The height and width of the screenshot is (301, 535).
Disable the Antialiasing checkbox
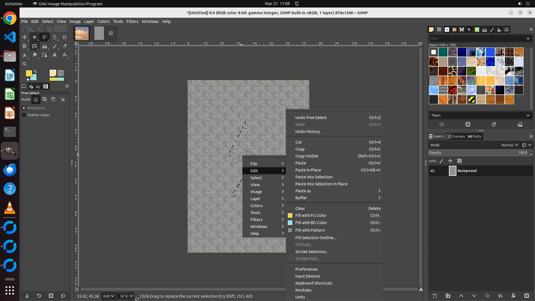pos(24,108)
